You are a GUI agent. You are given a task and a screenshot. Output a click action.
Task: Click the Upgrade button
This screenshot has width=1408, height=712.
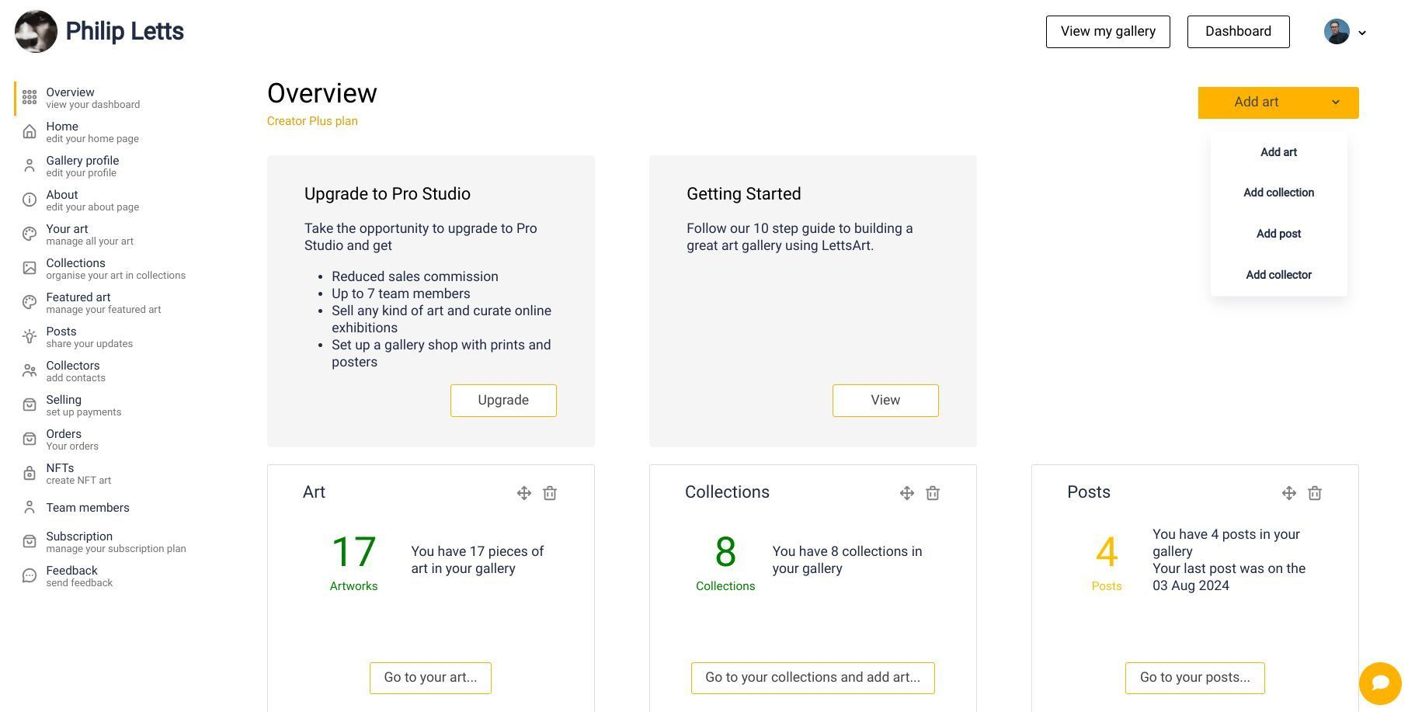tap(503, 400)
